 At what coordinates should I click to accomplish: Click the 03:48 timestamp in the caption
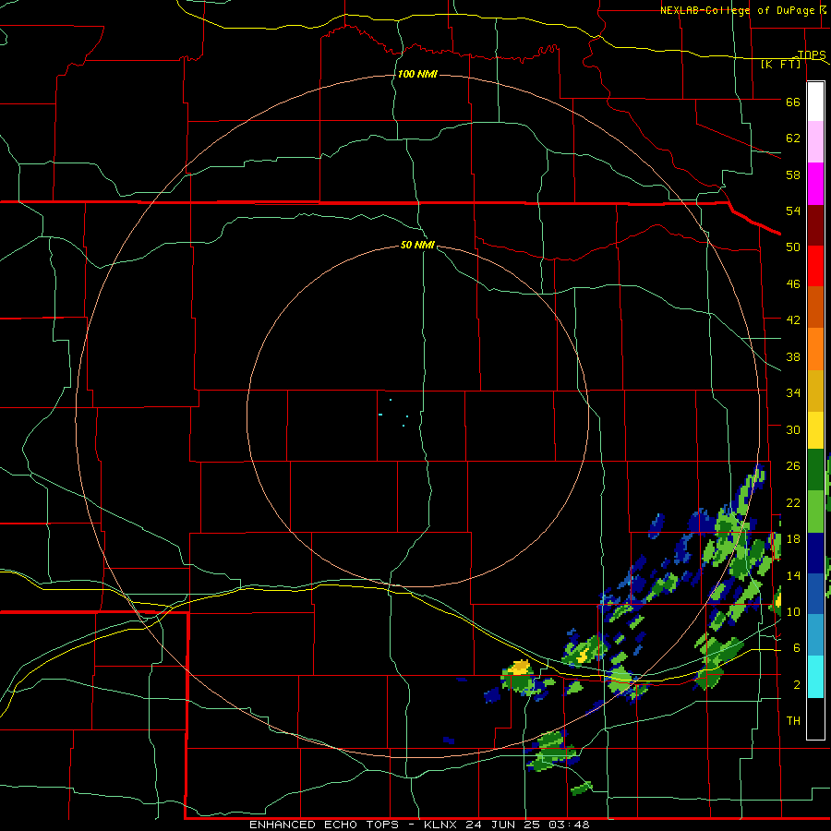[569, 825]
